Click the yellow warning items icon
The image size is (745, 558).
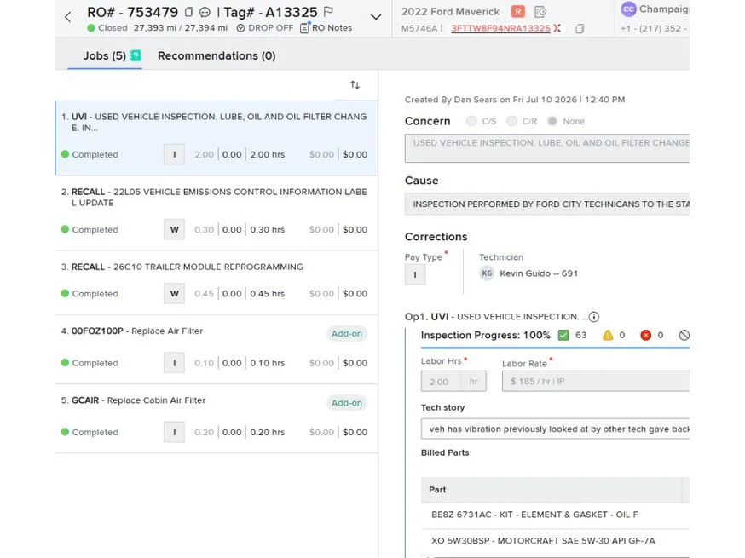tap(608, 336)
